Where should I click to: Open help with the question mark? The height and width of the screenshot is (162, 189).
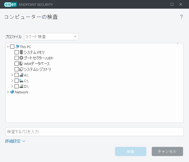point(181,17)
